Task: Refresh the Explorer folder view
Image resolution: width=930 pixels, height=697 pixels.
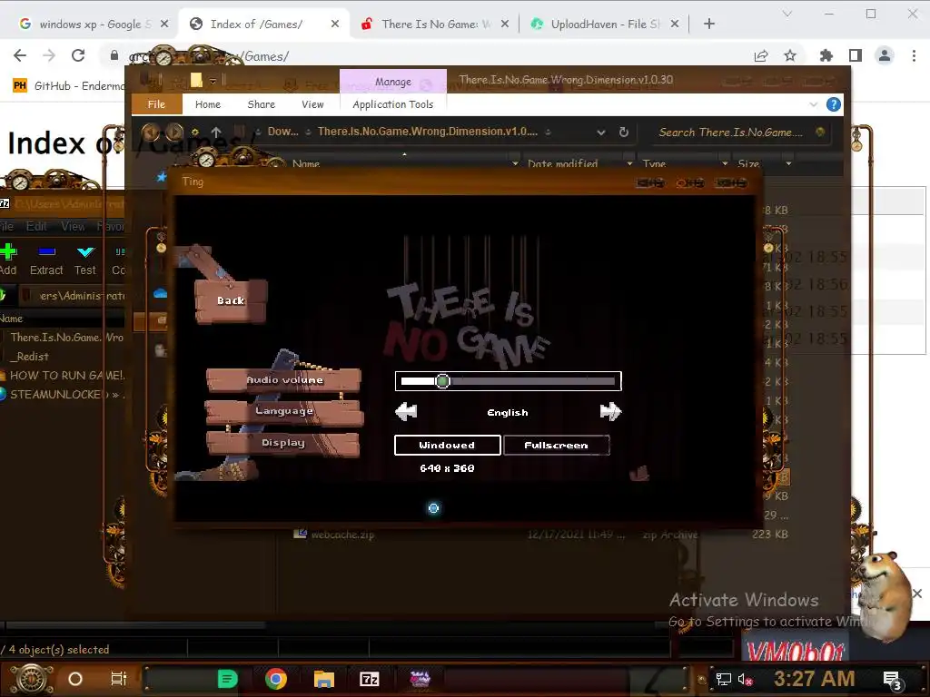Action: [x=623, y=133]
